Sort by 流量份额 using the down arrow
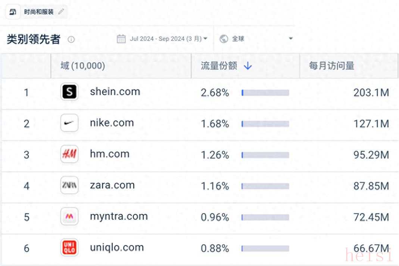This screenshot has height=266, width=399. [248, 66]
